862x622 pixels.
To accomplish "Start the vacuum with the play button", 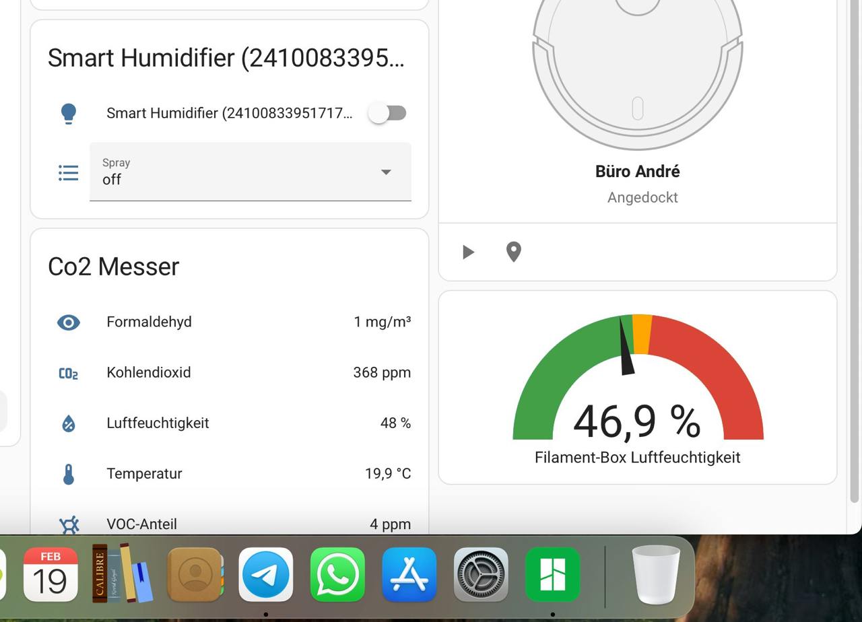I will tap(468, 252).
